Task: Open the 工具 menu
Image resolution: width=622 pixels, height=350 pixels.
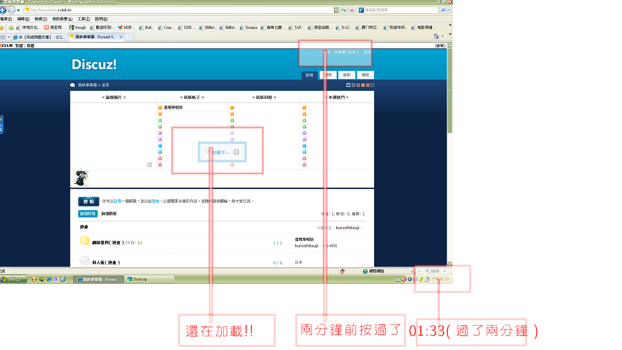Action: [84, 19]
